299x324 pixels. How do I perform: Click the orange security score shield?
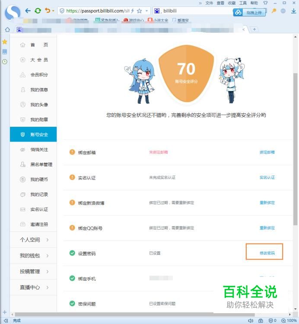(186, 74)
